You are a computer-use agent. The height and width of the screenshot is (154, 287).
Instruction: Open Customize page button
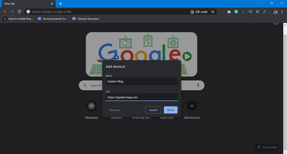click(x=267, y=147)
